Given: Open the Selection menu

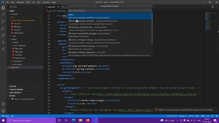Looking at the screenshot, I should coord(20,2).
